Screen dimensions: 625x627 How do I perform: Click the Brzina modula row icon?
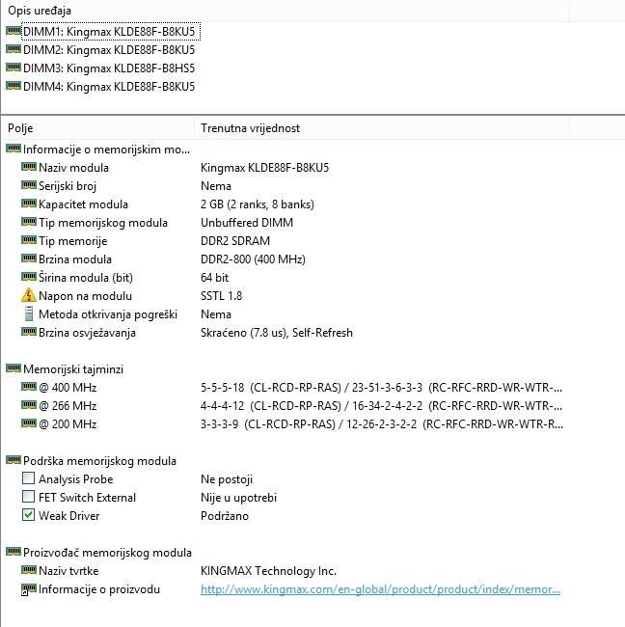click(29, 259)
